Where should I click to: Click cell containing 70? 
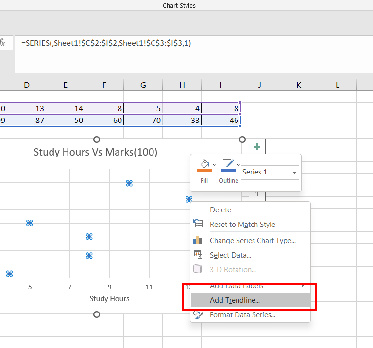(143, 120)
